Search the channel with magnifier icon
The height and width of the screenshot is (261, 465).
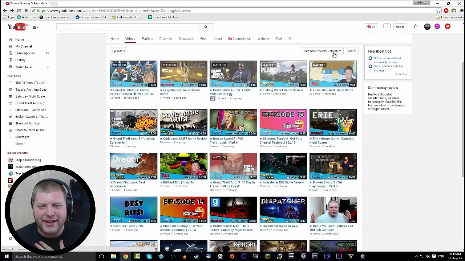pos(290,38)
